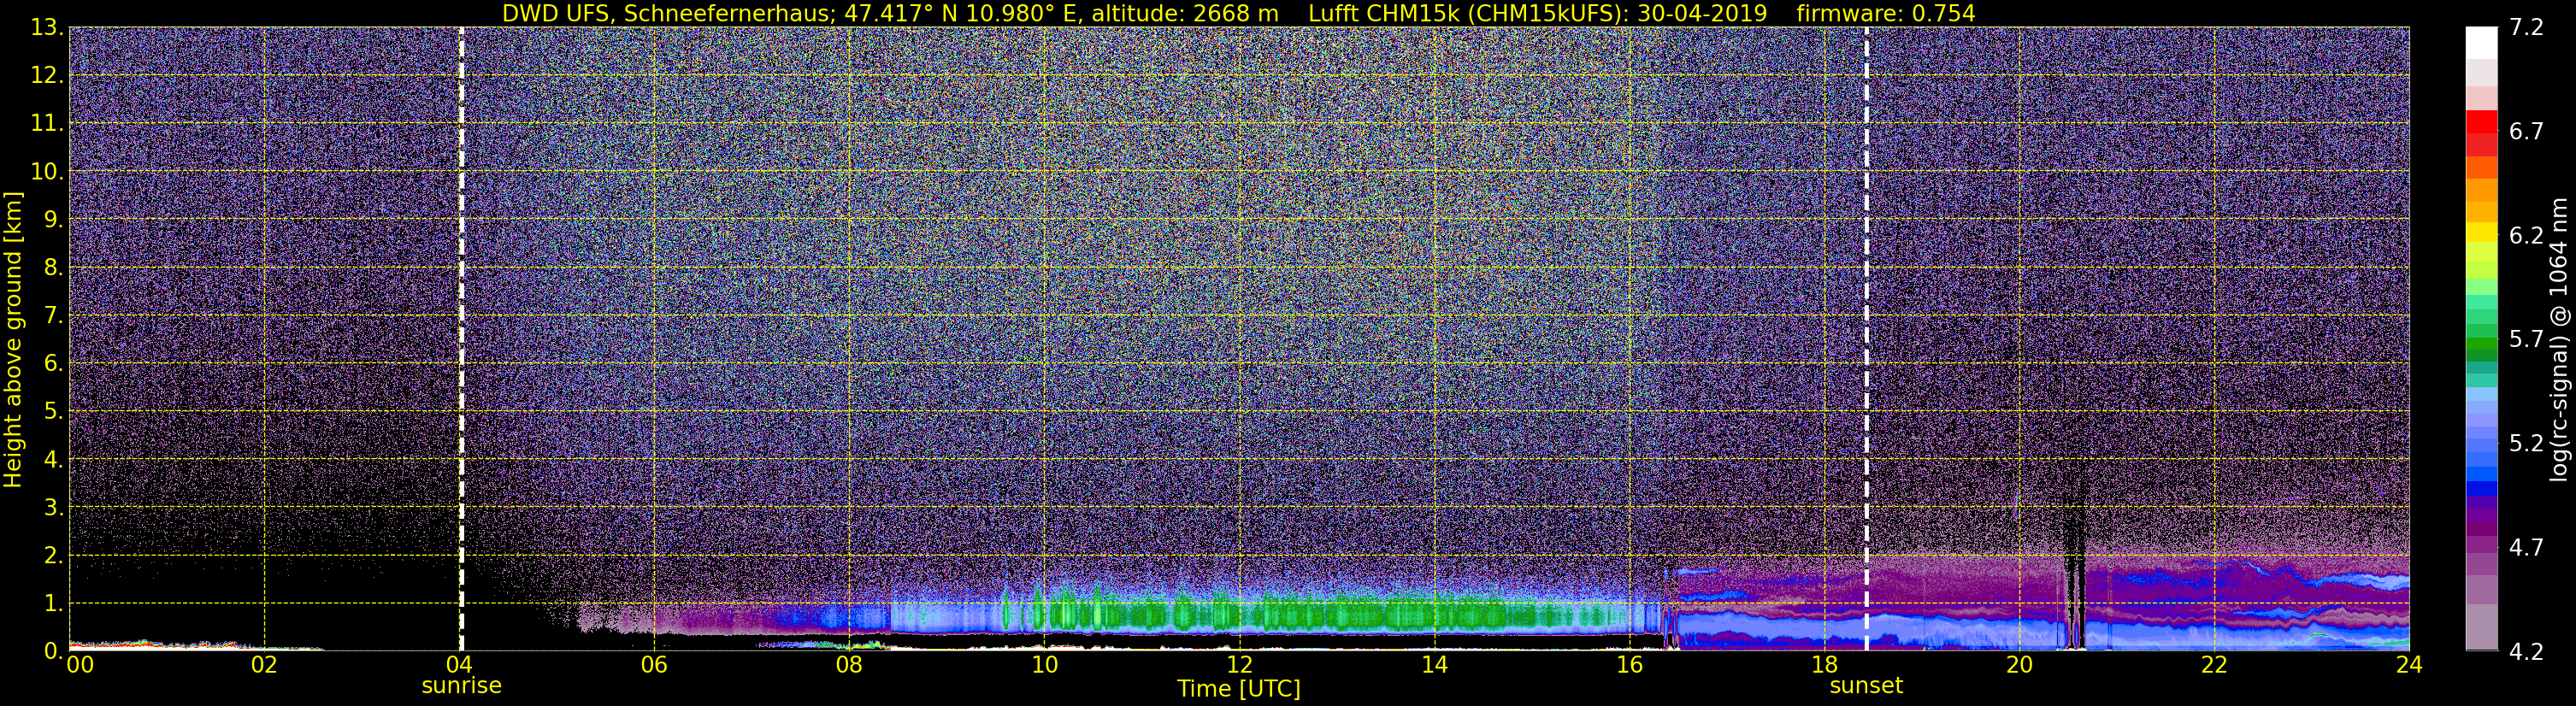Click the "5.2" colorbar tick value

click(2526, 444)
